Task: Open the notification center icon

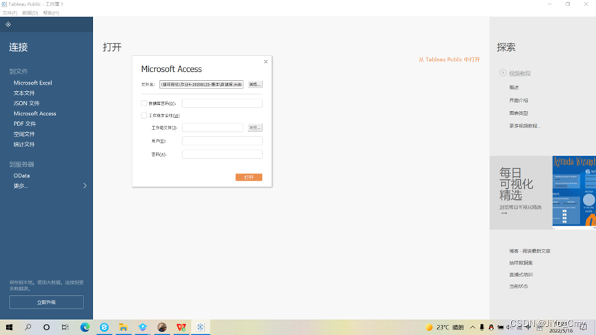Action: [584, 327]
